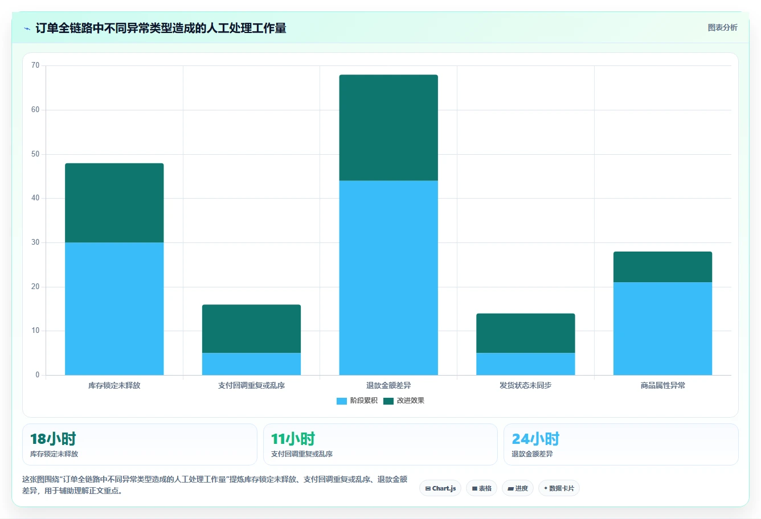Click the green bar segment for 发货状态未同步
This screenshot has height=519, width=761.
[526, 333]
